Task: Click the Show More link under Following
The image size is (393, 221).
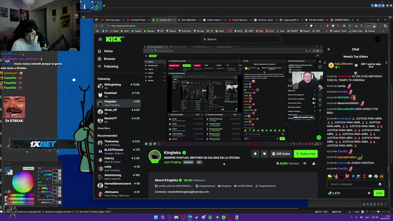Action: [104, 128]
